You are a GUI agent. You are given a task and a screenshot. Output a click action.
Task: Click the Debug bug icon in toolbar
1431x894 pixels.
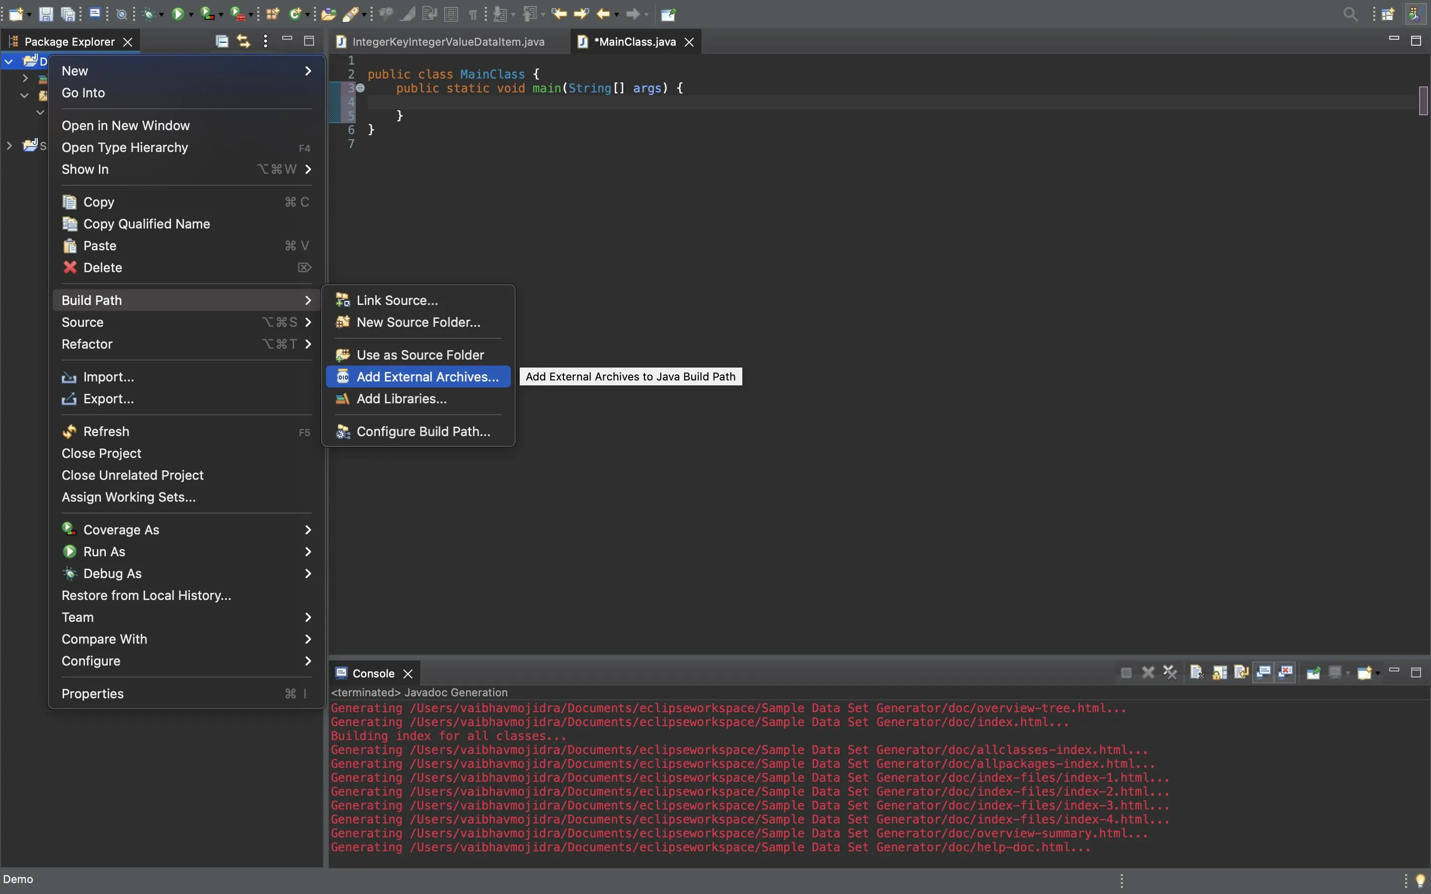pyautogui.click(x=149, y=14)
